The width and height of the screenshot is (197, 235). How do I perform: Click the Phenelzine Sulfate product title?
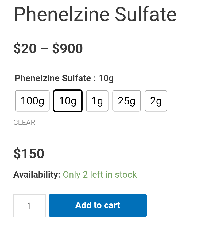point(95,14)
